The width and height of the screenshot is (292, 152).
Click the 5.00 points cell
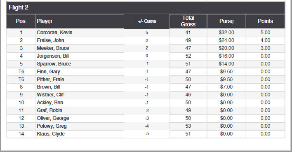pos(265,33)
